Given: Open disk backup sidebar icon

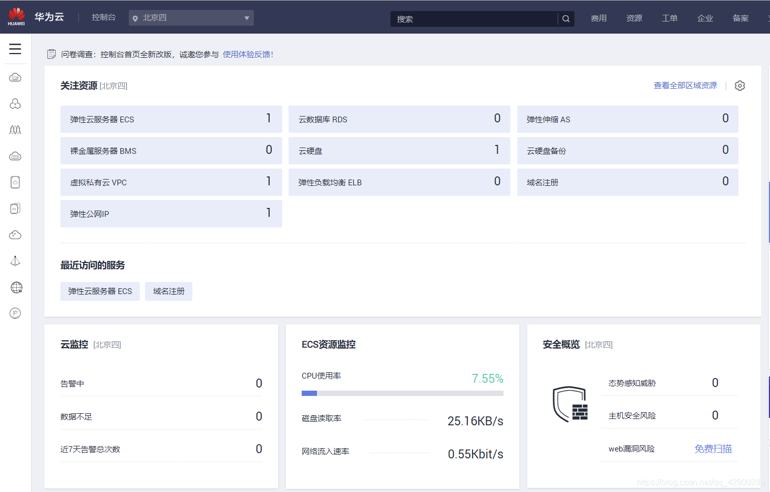Looking at the screenshot, I should [15, 208].
